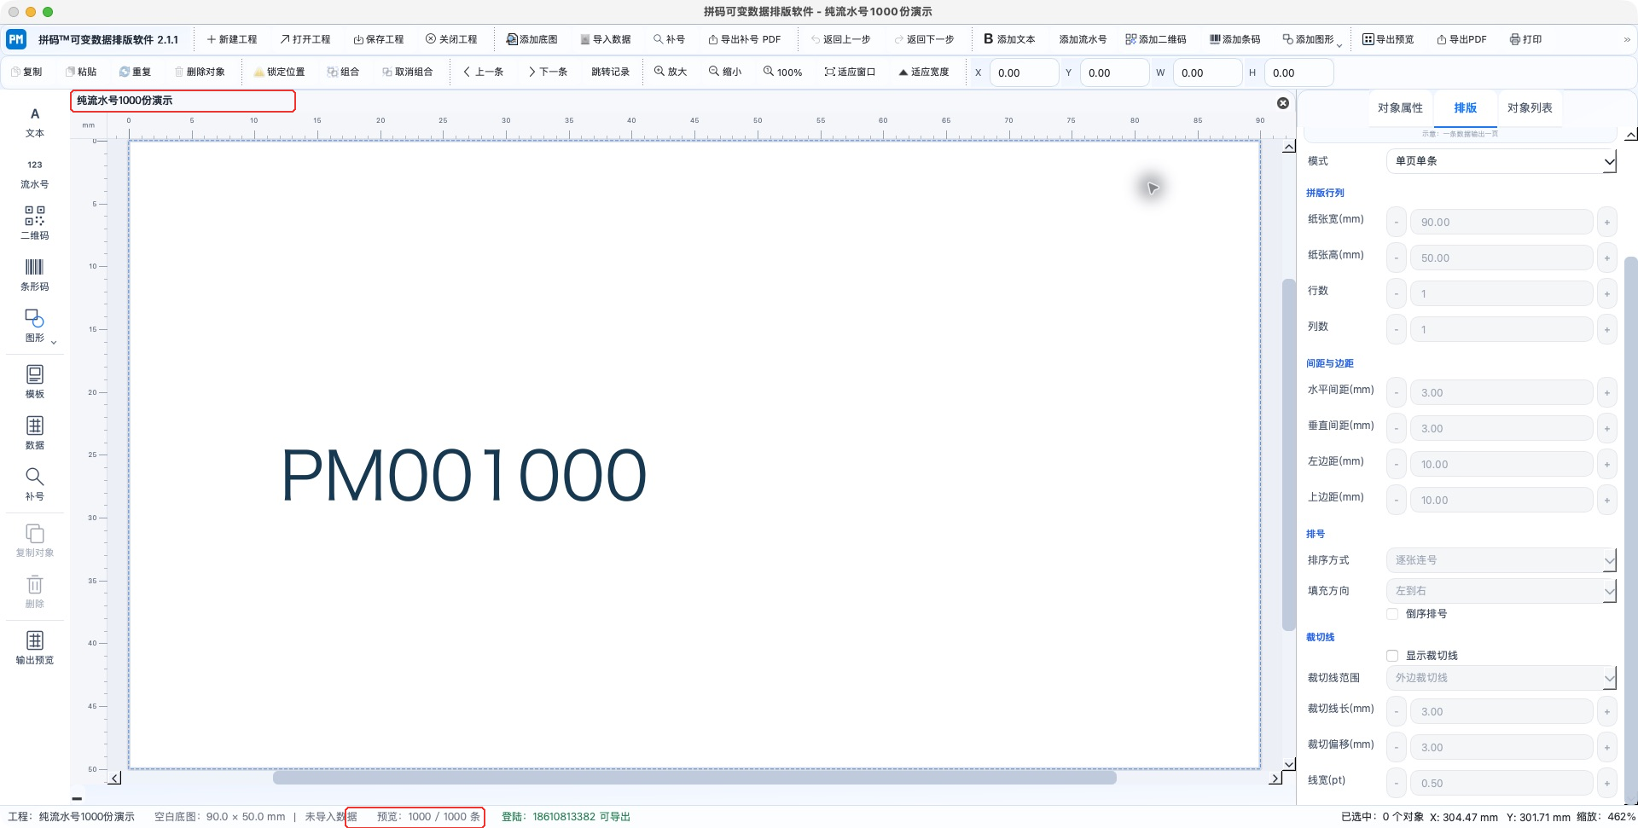This screenshot has width=1638, height=828.
Task: Click 返回上一步 undo button
Action: coord(840,39)
